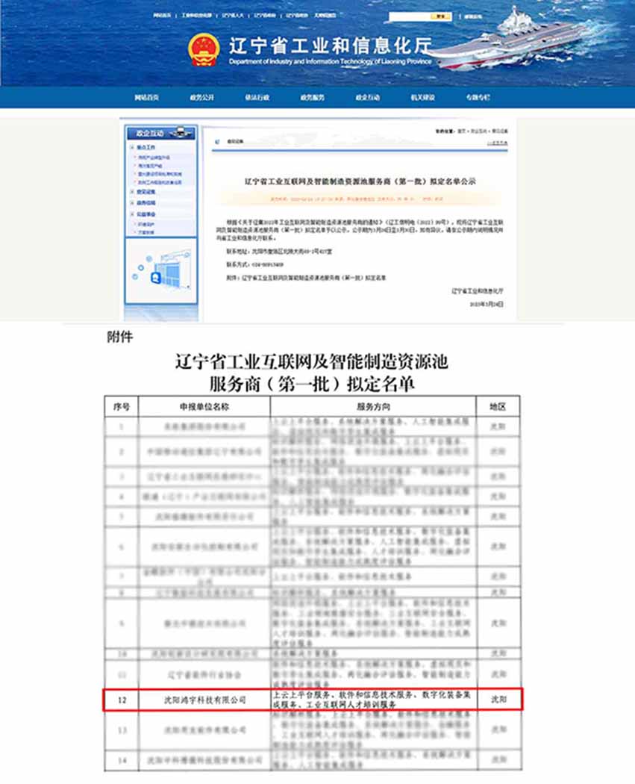
Task: Click the national emblem logo in header
Action: pos(204,49)
